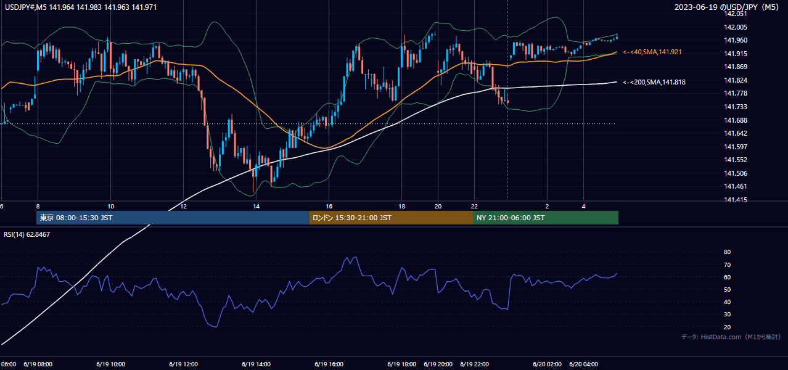This screenshot has height=370, width=788.
Task: Click the 142.051 price axis label
Action: pos(736,14)
